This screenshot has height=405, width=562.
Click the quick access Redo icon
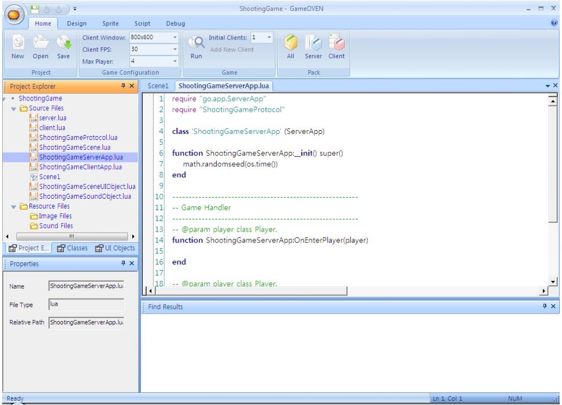tap(59, 9)
